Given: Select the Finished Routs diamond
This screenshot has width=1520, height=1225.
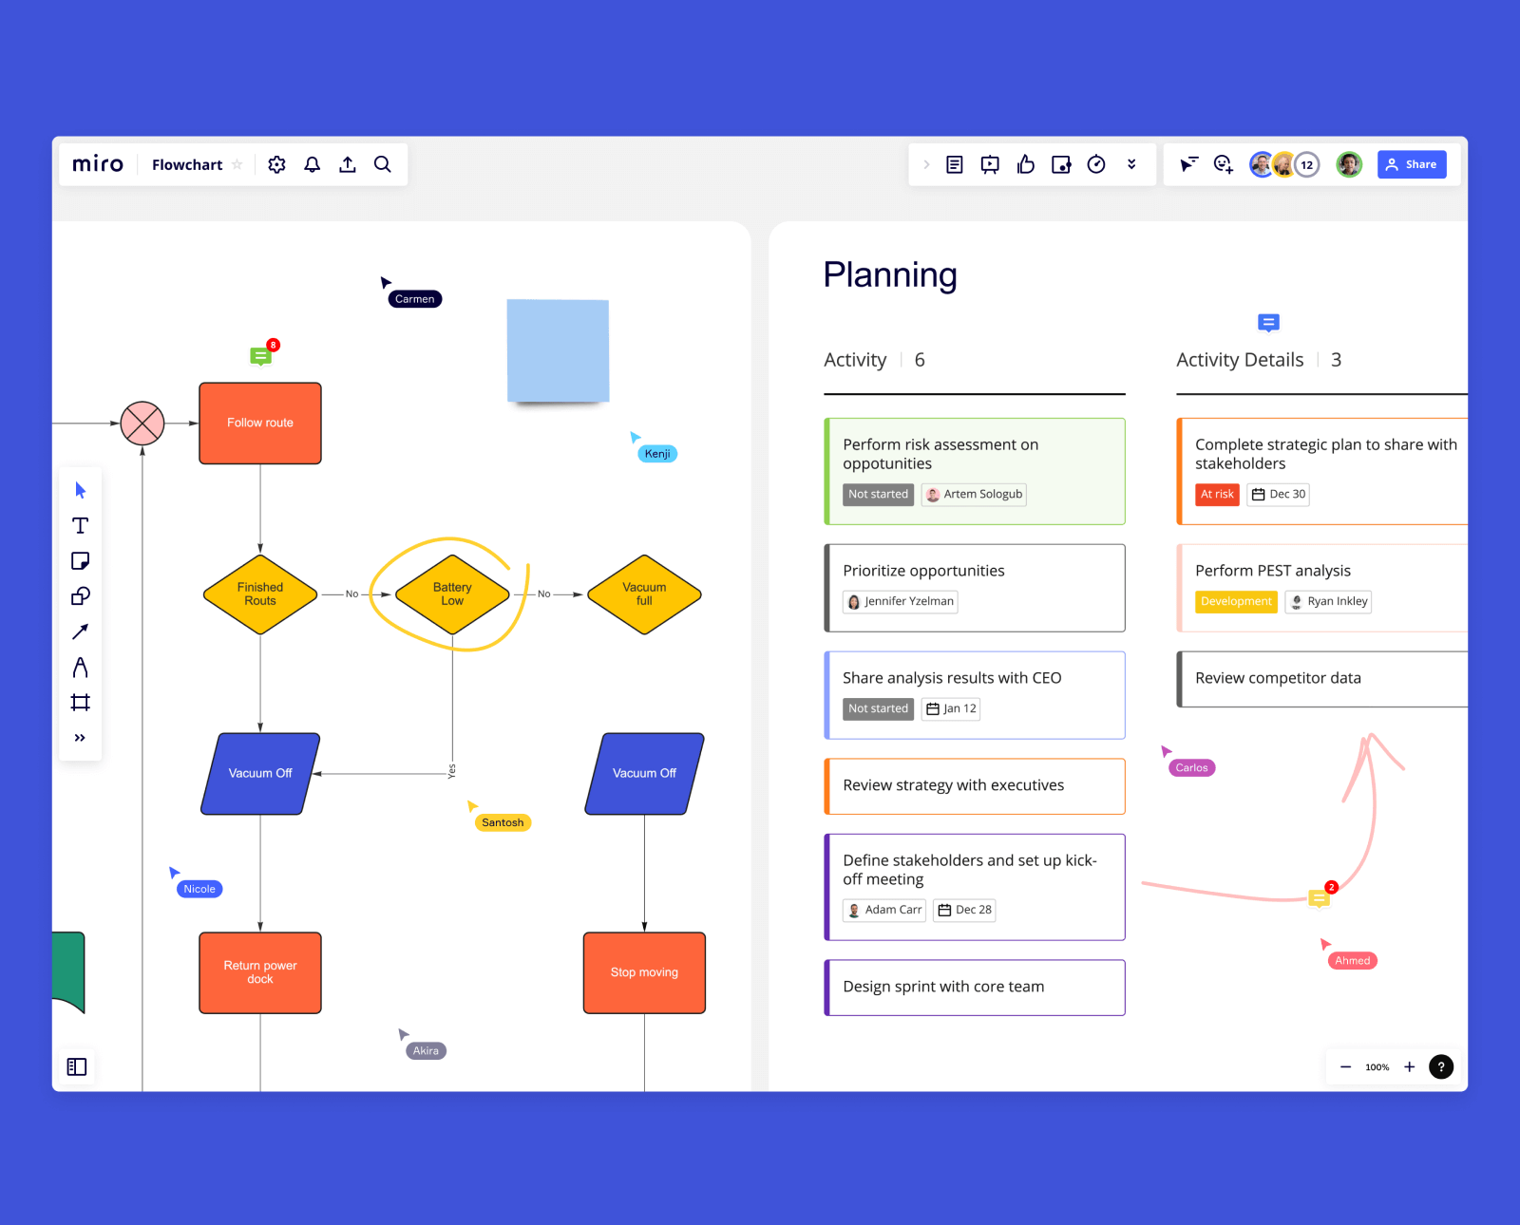Looking at the screenshot, I should [260, 594].
